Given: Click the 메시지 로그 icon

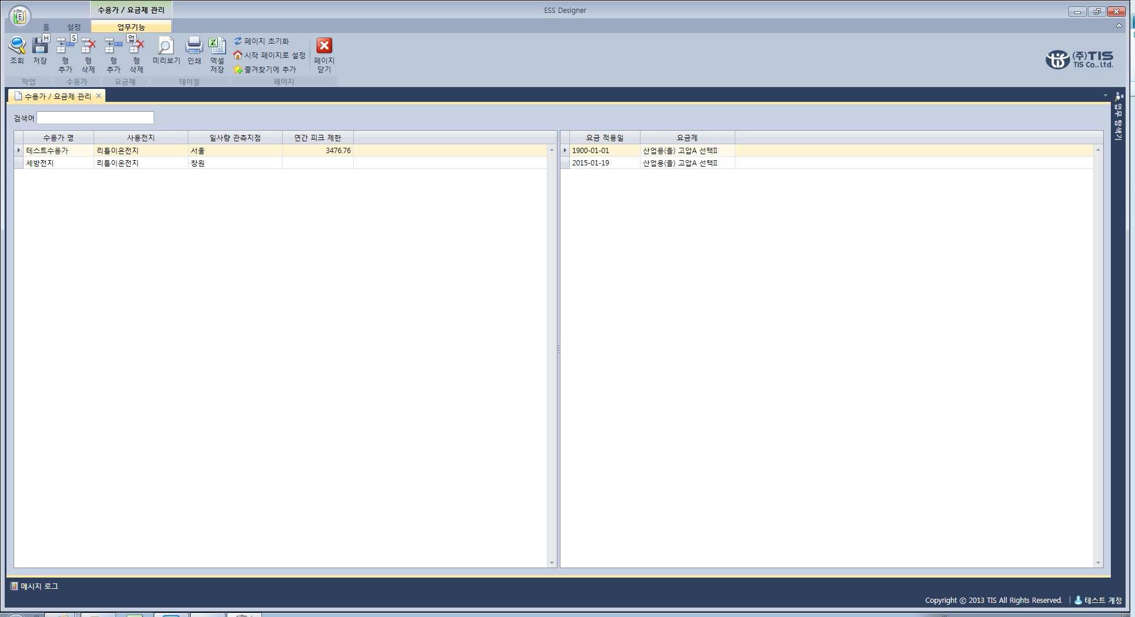Looking at the screenshot, I should (x=14, y=586).
